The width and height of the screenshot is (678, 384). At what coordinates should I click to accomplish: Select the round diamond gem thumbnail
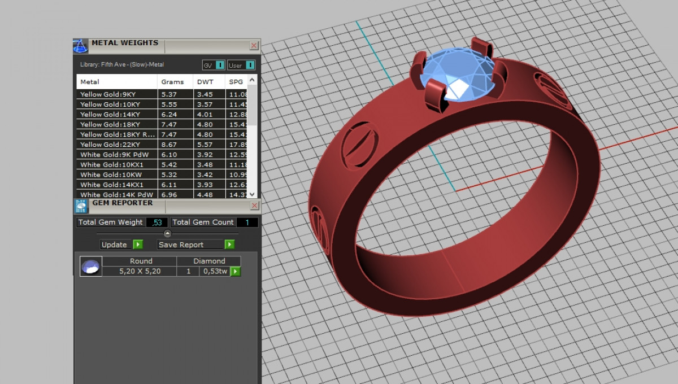(91, 266)
